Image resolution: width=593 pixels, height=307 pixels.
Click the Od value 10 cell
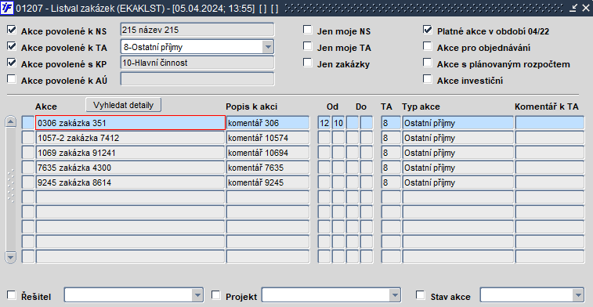338,123
